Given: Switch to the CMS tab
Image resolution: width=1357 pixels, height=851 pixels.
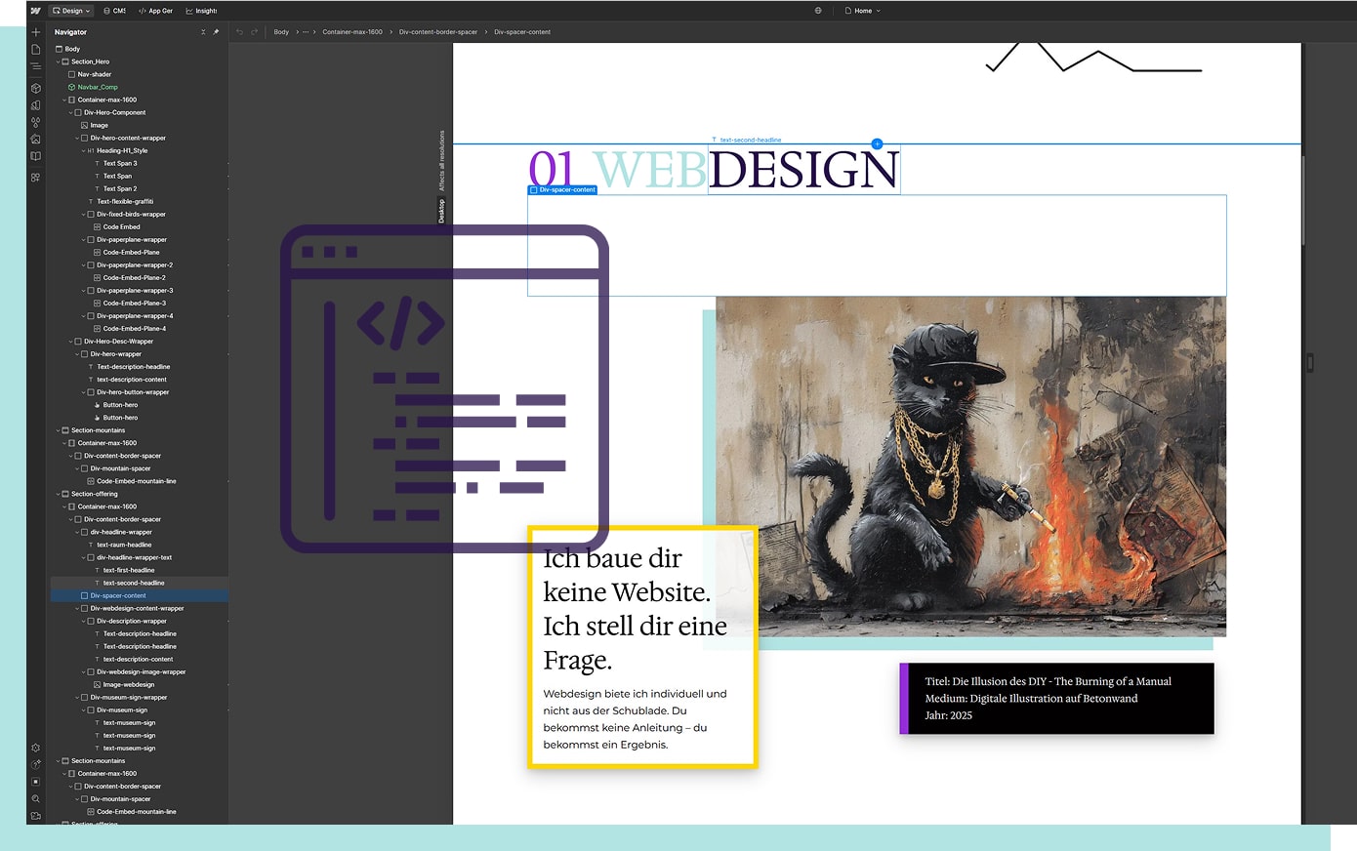Looking at the screenshot, I should [x=113, y=11].
